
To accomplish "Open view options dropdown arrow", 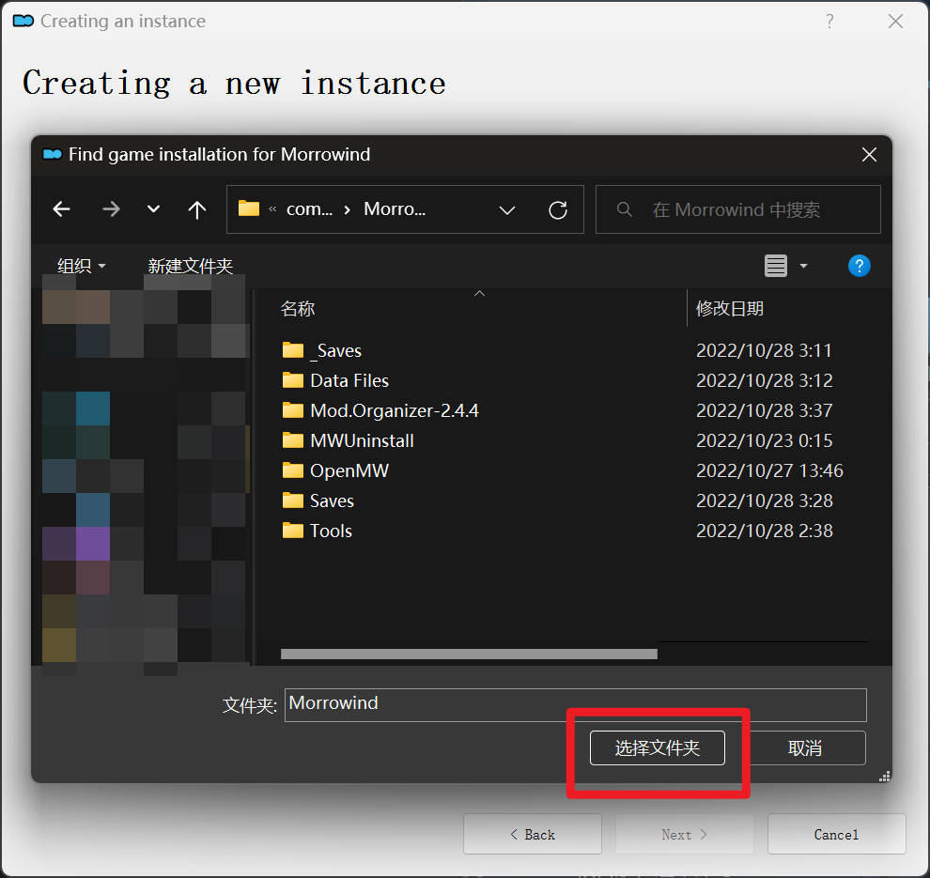I will [804, 266].
